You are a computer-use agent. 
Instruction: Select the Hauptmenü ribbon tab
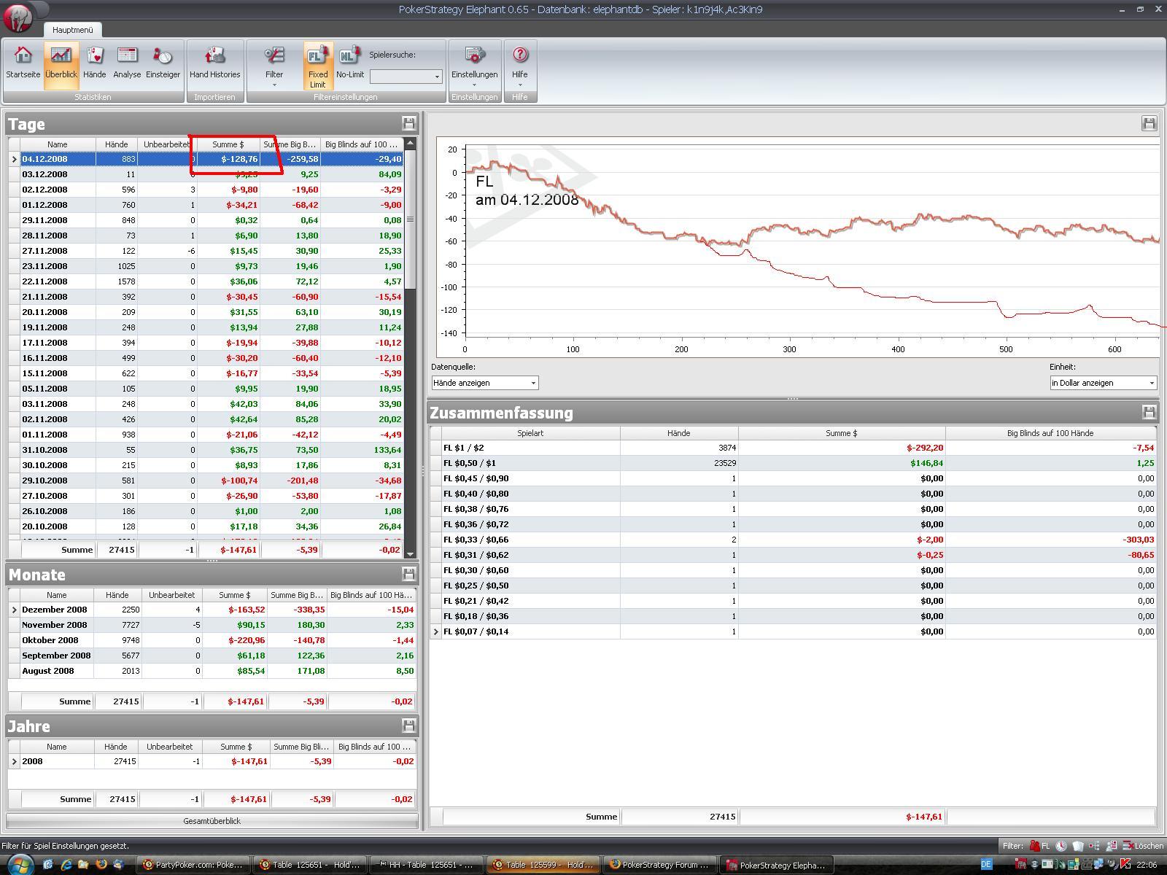pos(73,30)
